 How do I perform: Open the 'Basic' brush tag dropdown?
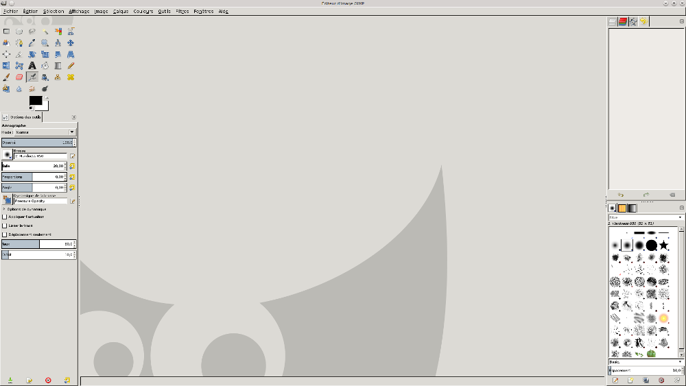[646, 362]
